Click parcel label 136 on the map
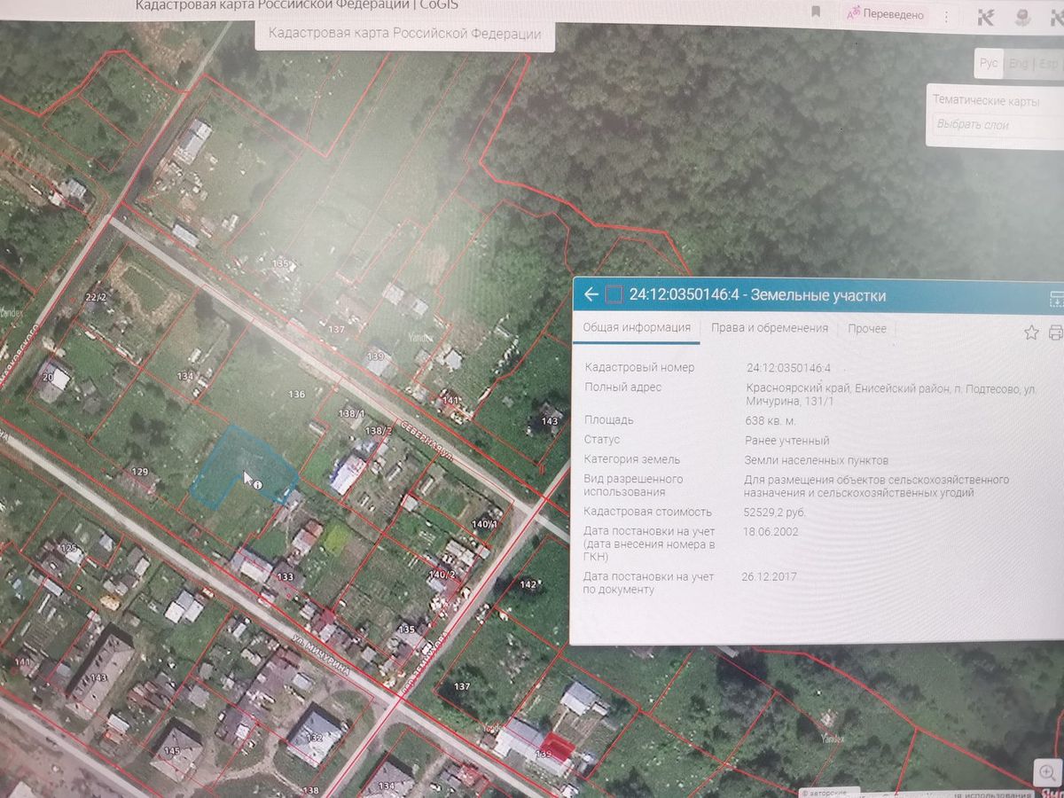The width and height of the screenshot is (1064, 798). [296, 395]
